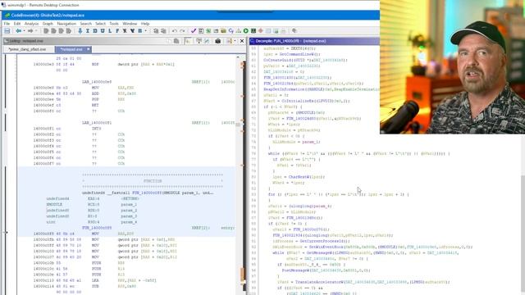Undo the last action
This screenshot has height=295, width=525.
[175, 31]
